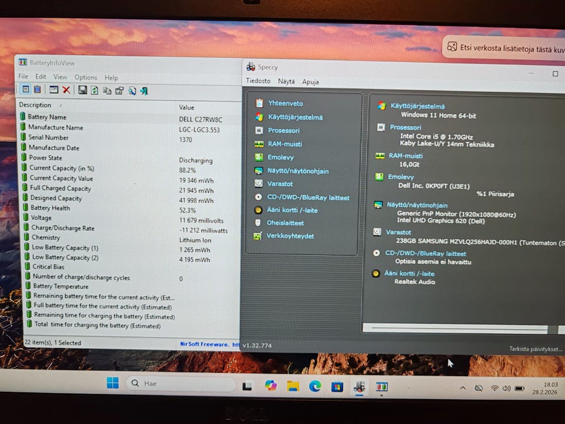Viewport: 565px width, 424px height.
Task: Select Varastot in Speccy sidebar
Action: tap(280, 184)
